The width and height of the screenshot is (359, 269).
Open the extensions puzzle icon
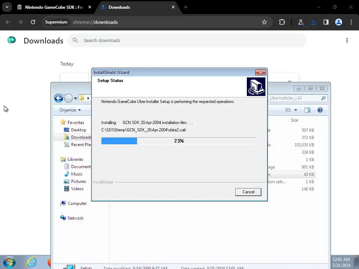[282, 22]
